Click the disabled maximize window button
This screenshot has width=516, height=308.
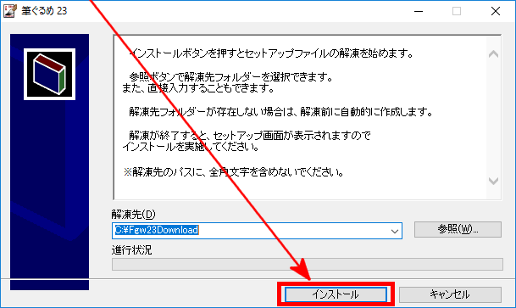point(457,11)
